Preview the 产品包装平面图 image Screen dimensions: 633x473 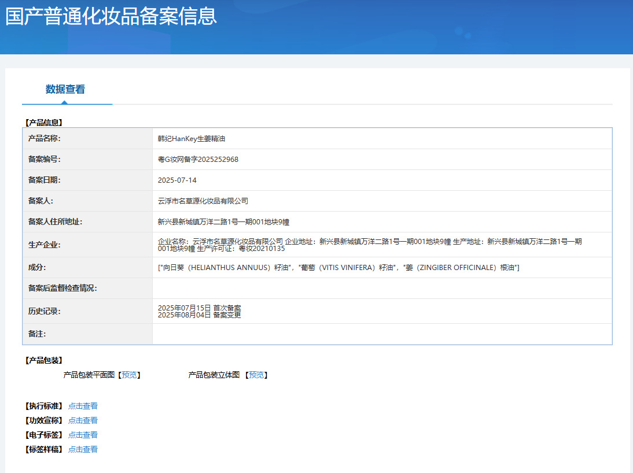(x=129, y=375)
